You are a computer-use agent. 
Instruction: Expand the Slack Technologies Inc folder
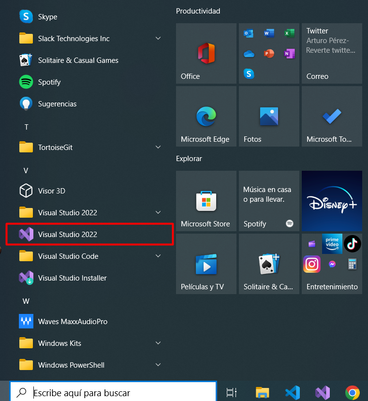click(x=158, y=39)
